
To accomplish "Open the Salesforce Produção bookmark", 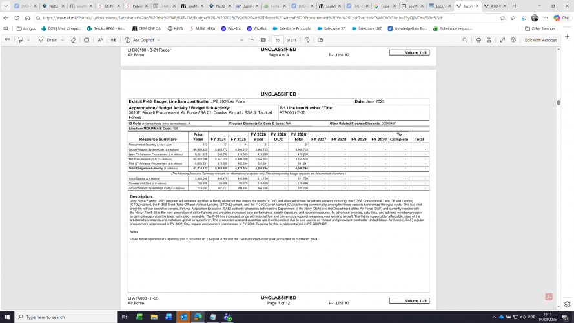I will 292,28.
